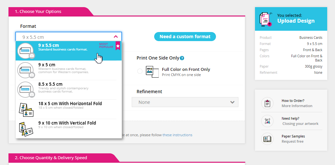This screenshot has width=335, height=165.
Task: Click the 2. Choose Quantity & Delivery Speed header
Action: click(51, 158)
